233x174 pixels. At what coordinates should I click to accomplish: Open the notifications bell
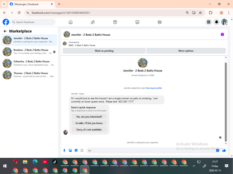[x=217, y=22]
